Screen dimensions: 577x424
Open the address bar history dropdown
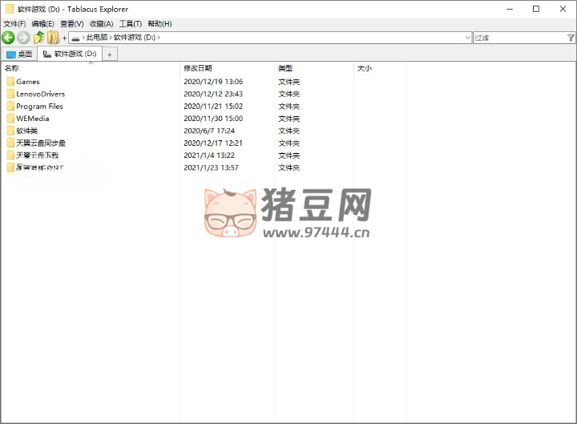468,38
